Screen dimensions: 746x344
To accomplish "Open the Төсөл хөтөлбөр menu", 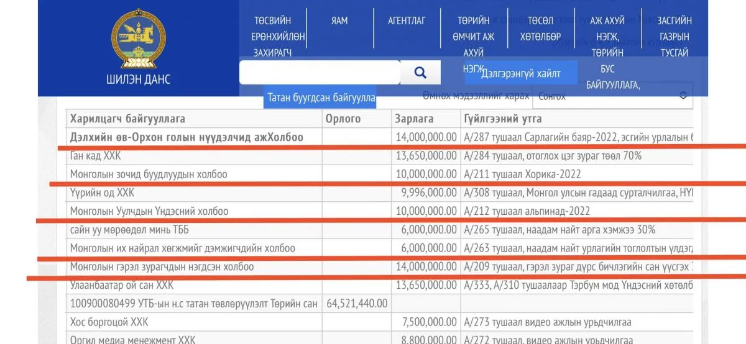I will coord(541,29).
